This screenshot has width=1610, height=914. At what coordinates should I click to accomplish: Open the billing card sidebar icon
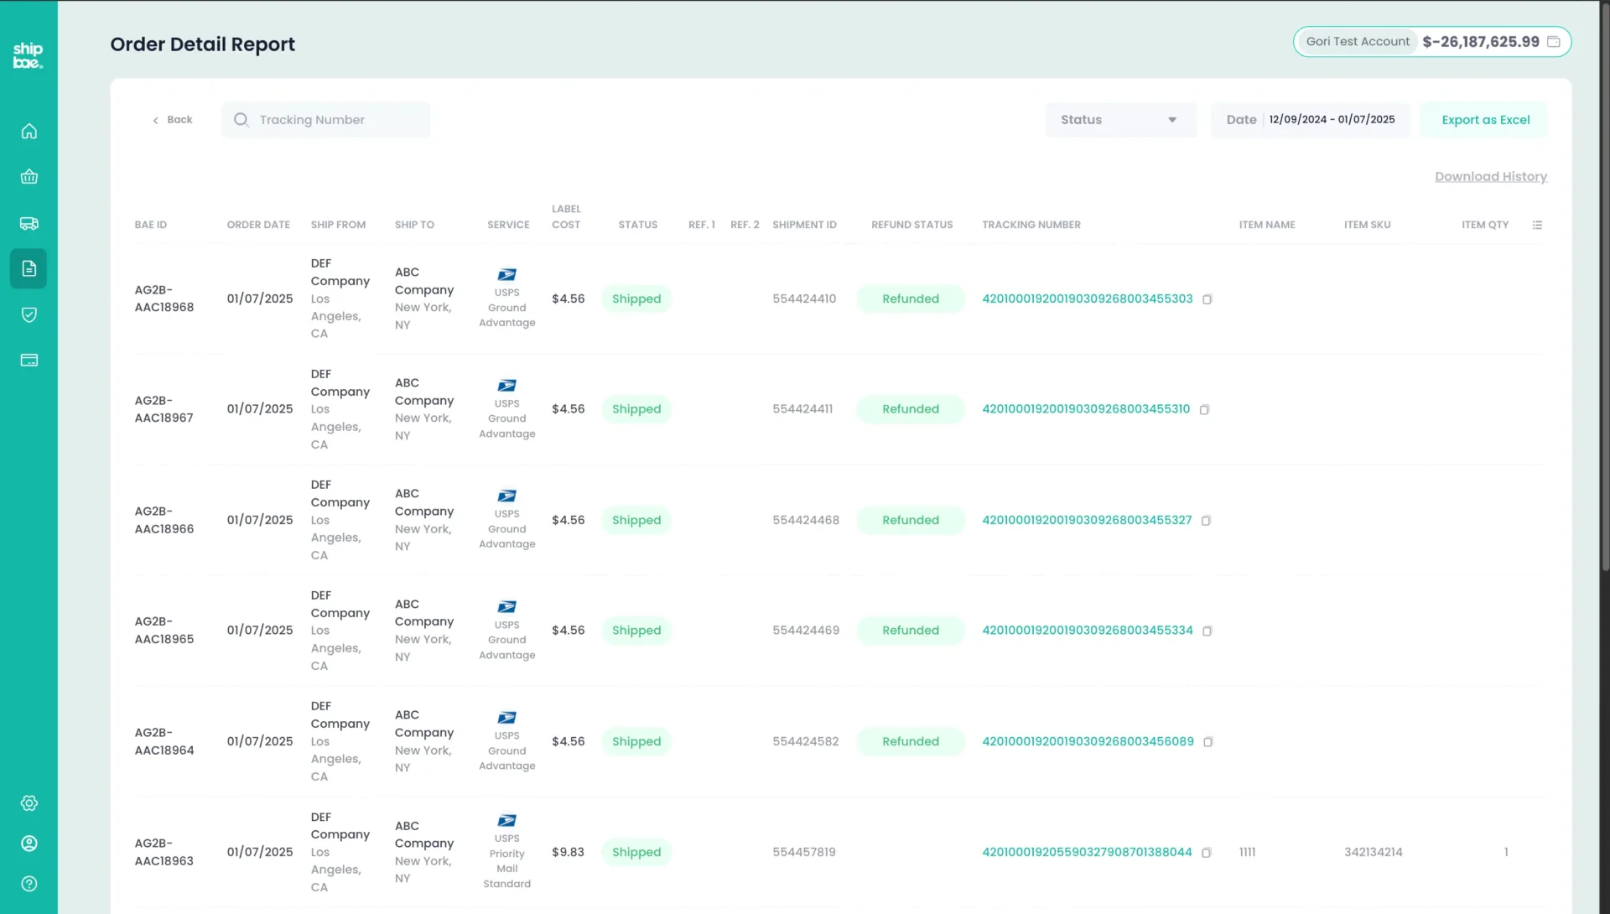coord(29,360)
